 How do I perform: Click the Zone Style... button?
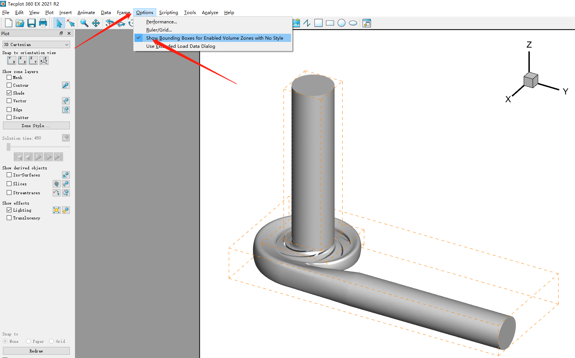(x=36, y=126)
